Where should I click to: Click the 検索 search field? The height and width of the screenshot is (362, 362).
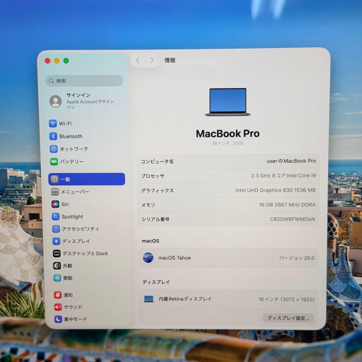(x=84, y=81)
